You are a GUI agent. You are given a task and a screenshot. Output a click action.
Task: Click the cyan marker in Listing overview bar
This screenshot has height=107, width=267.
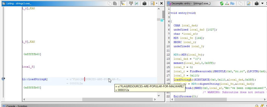click(x=162, y=20)
